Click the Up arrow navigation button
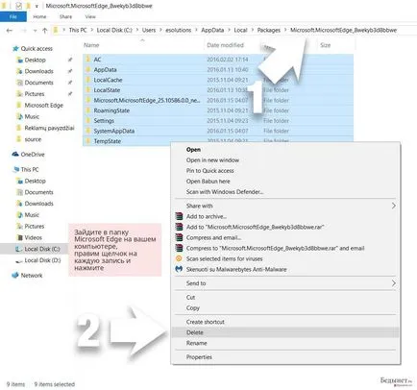This screenshot has height=390, width=417. [x=45, y=31]
